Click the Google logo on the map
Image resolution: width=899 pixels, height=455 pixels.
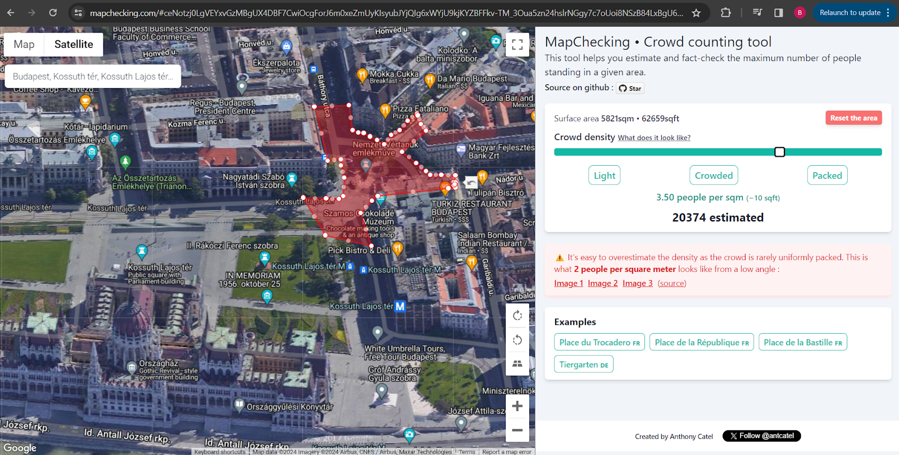tap(20, 448)
